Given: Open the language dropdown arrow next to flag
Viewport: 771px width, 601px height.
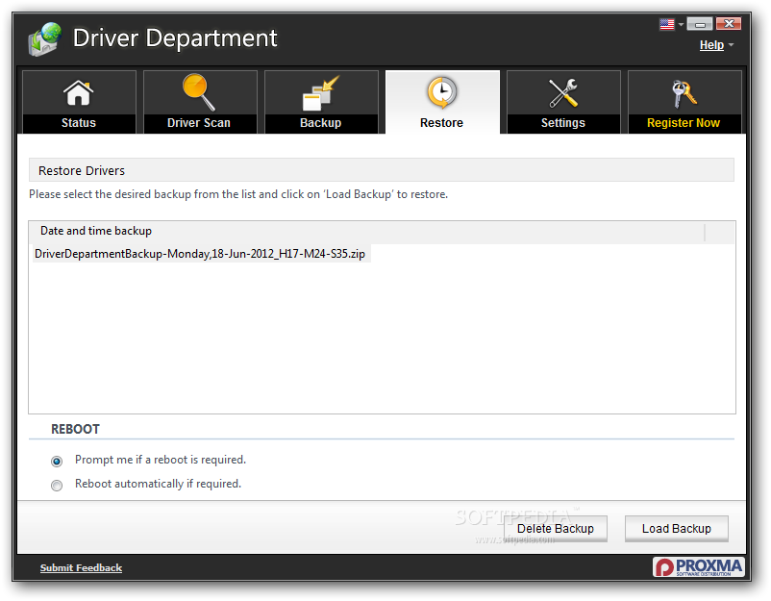Looking at the screenshot, I should coord(681,24).
